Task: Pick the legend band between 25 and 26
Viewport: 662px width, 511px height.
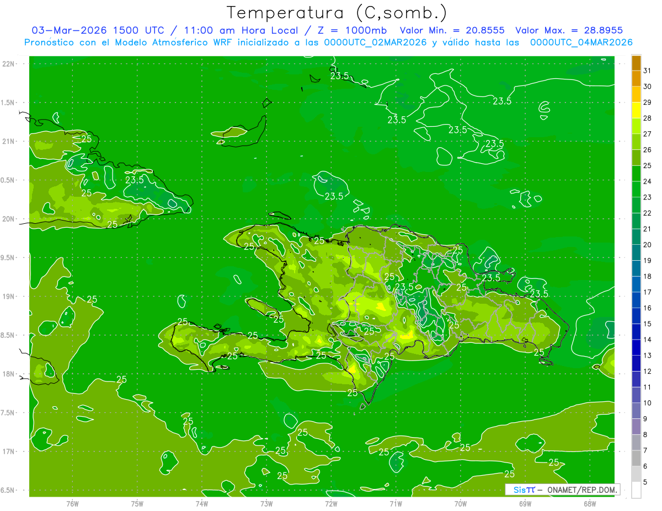Action: point(636,158)
